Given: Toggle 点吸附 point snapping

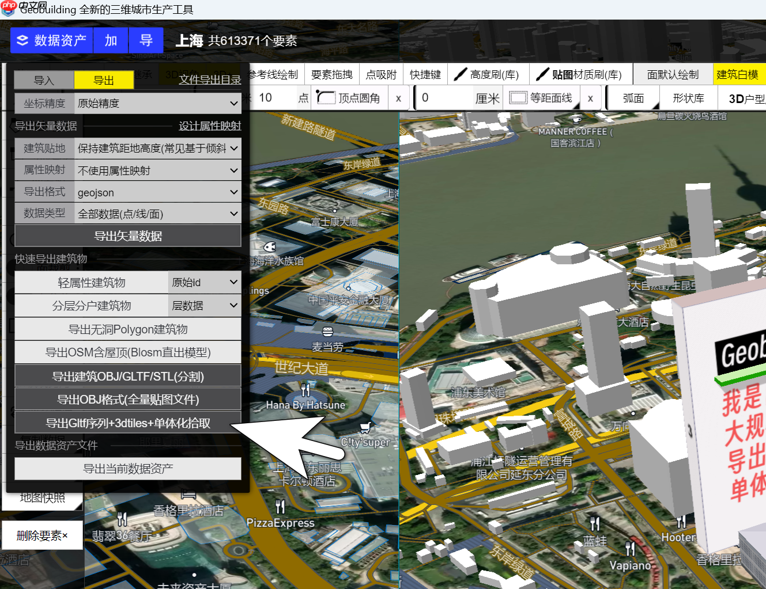Looking at the screenshot, I should click(380, 74).
